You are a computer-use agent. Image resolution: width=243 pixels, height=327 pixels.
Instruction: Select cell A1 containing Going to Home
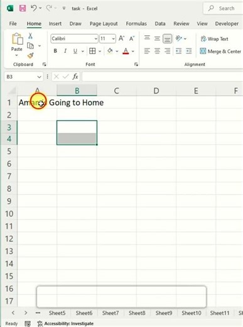[x=37, y=103]
